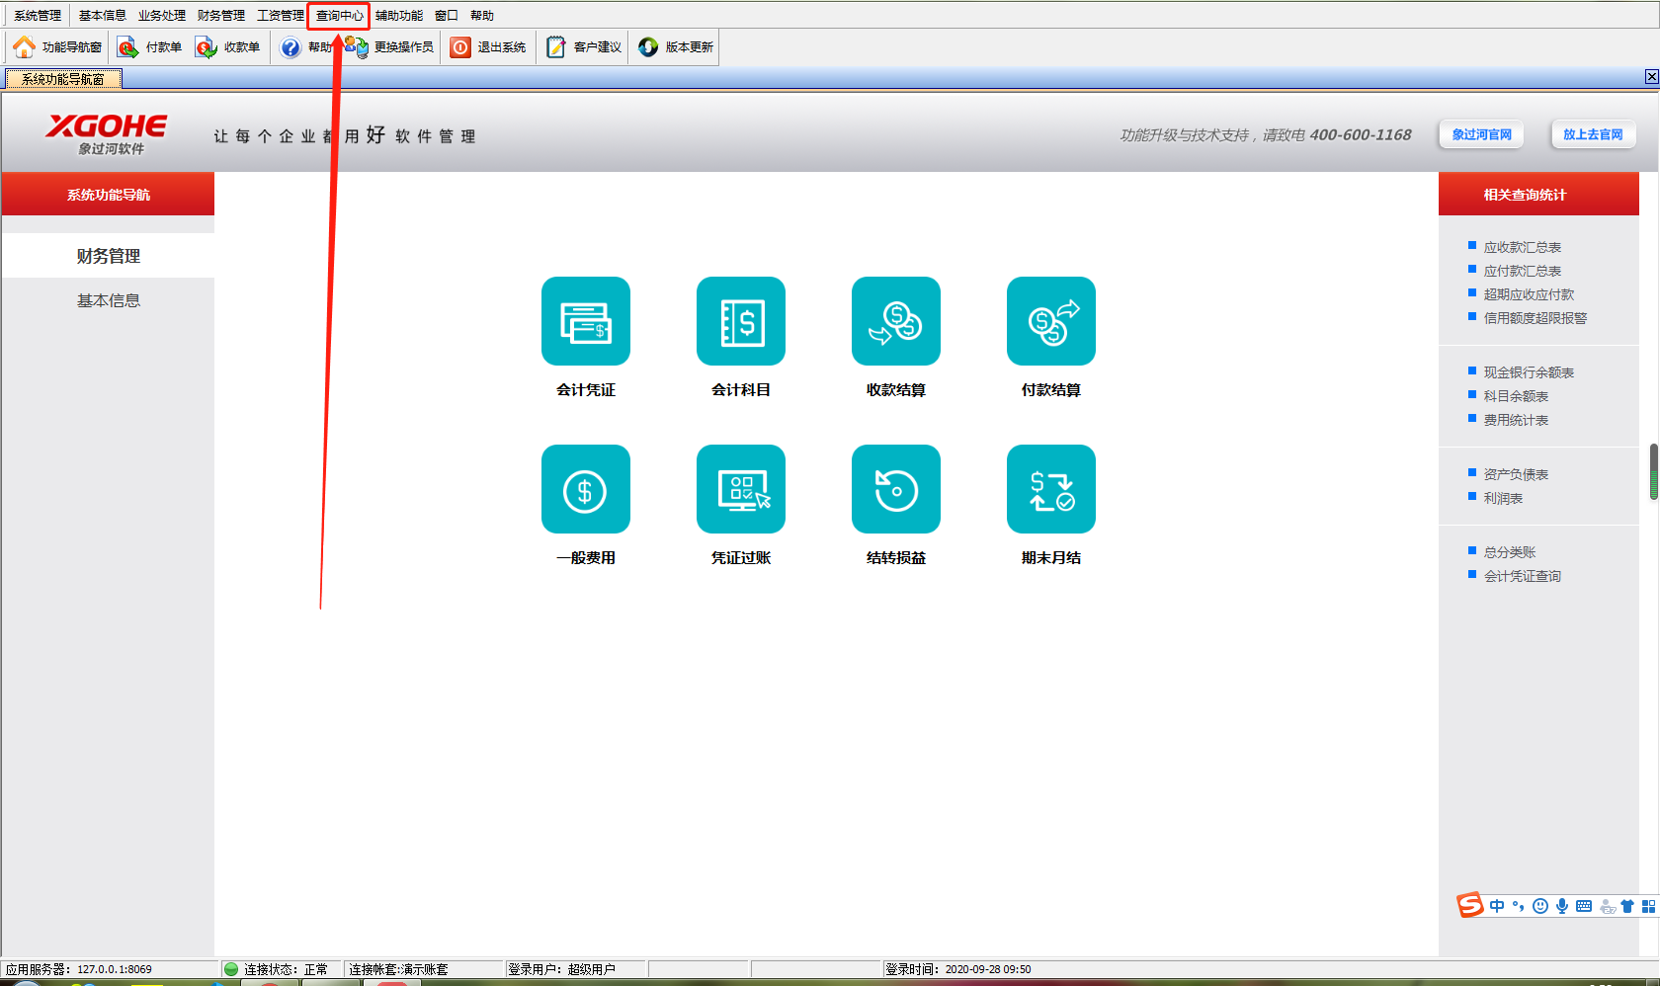
Task: Open the 查询中心 menu
Action: (x=339, y=16)
